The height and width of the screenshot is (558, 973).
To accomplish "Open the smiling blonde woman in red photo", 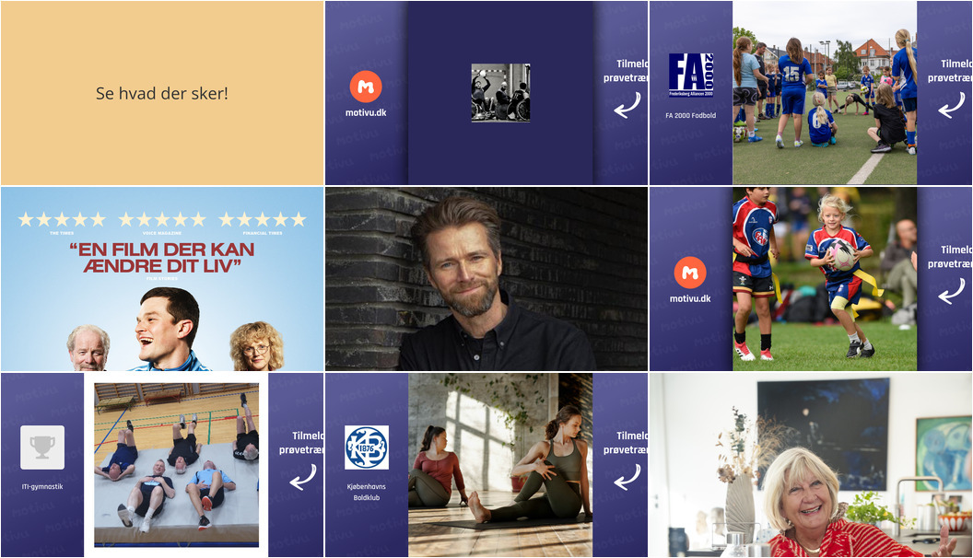I will point(811,465).
